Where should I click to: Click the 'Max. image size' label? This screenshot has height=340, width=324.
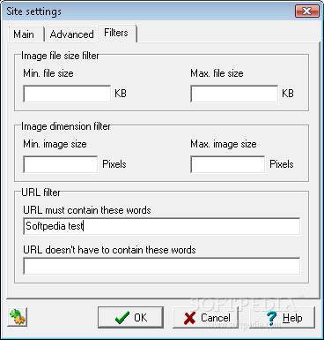[224, 144]
